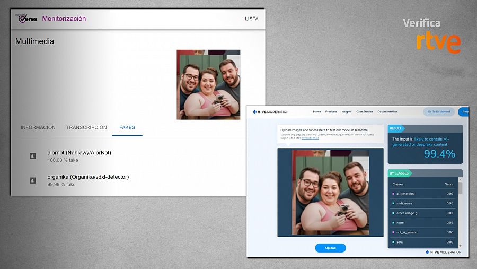Viewport: 477px width, 269px height.
Task: Click the Terms of Service link
Action: 311,138
